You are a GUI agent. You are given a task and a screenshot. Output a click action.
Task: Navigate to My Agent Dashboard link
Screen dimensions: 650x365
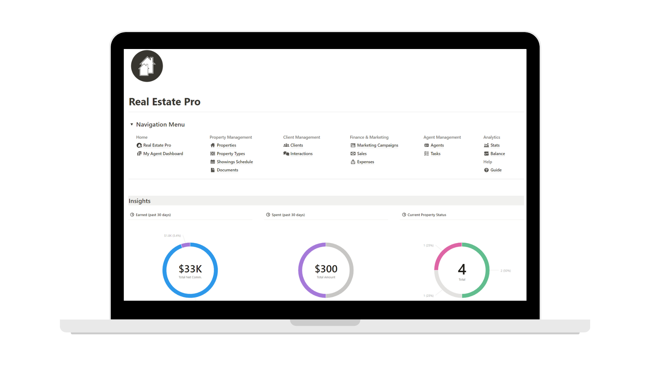tap(164, 153)
